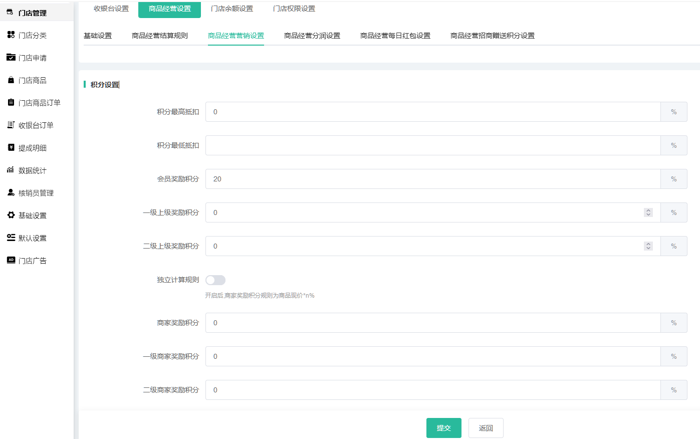Click the 数据统计 chart icon
The width and height of the screenshot is (700, 439).
11,170
